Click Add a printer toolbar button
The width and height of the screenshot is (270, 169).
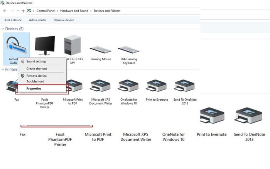pos(38,20)
